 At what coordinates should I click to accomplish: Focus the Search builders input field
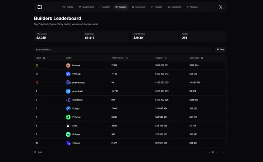[x=123, y=49]
